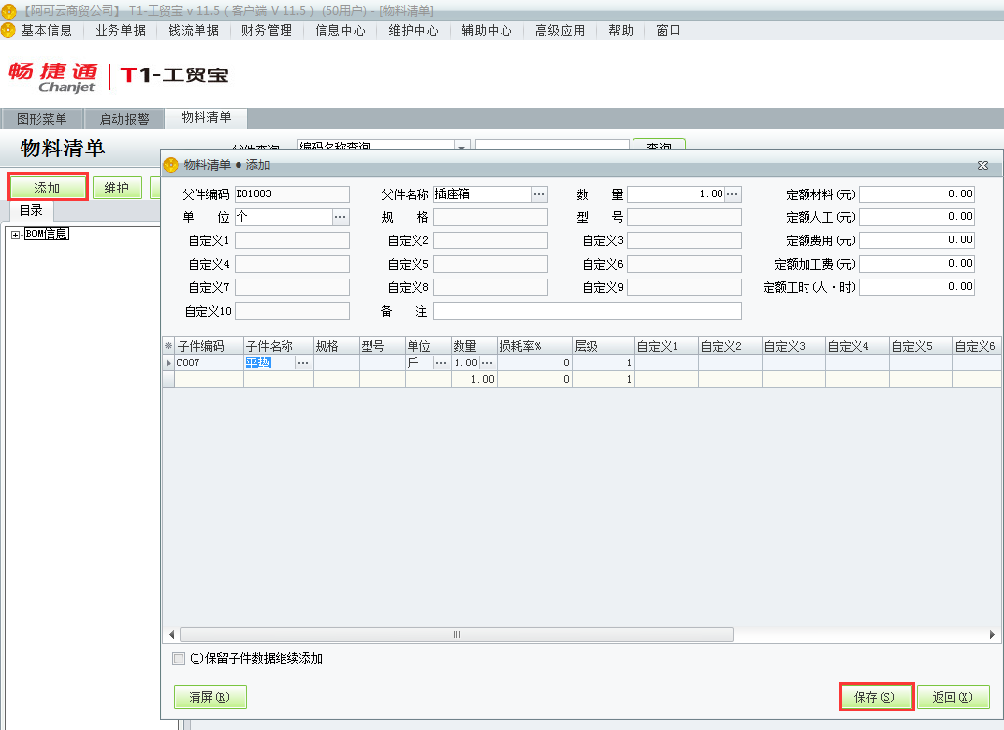Screen dimensions: 1004x730
Task: Click 清屏(R) to clear the form
Action: (x=208, y=697)
